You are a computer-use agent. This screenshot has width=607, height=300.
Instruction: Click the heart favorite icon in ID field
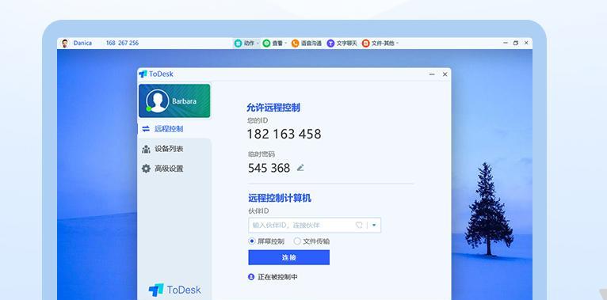click(x=359, y=225)
